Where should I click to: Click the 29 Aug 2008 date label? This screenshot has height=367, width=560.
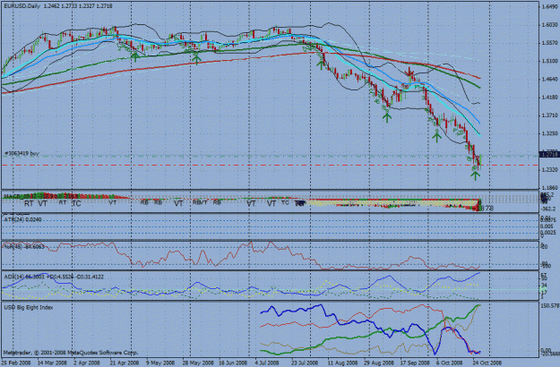(x=378, y=363)
